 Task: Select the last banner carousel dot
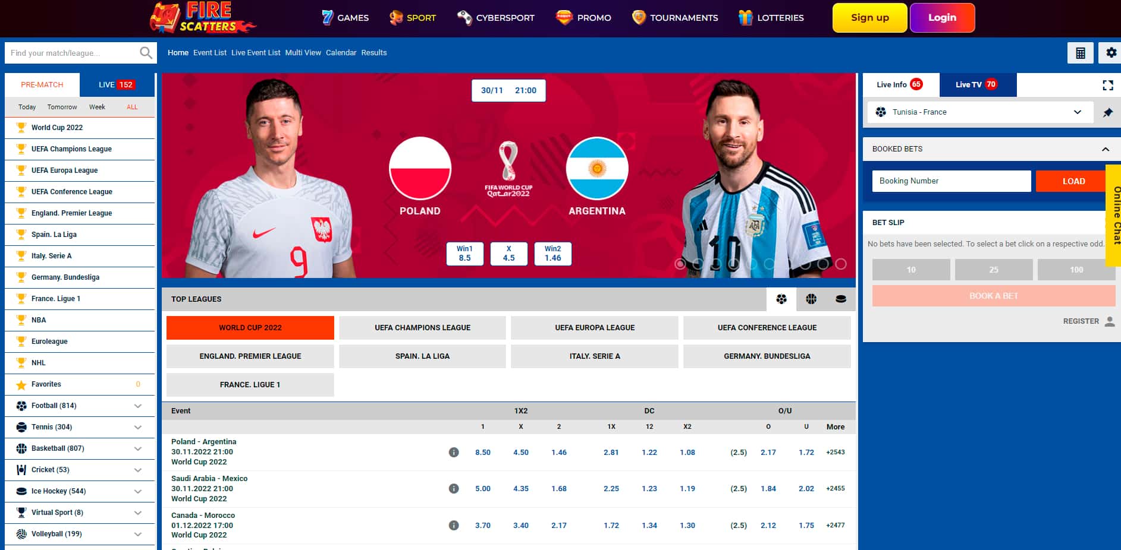click(840, 264)
